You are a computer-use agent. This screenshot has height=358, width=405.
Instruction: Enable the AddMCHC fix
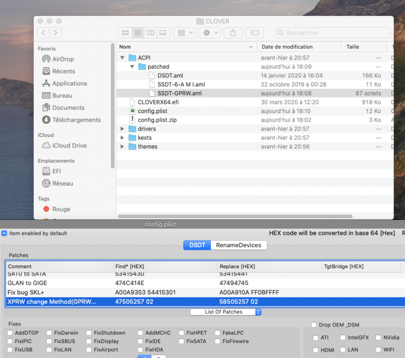(140, 333)
